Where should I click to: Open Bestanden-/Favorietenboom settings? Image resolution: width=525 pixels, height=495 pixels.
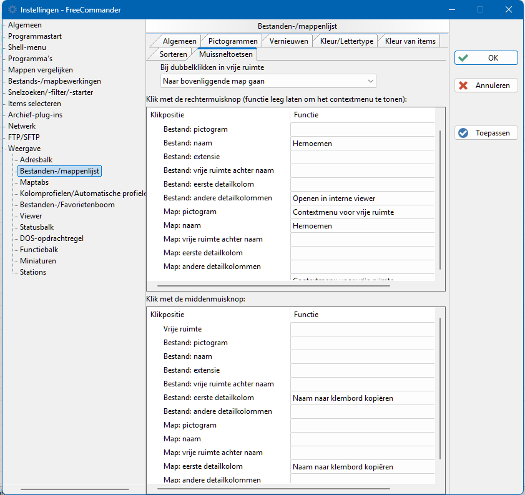tap(67, 205)
